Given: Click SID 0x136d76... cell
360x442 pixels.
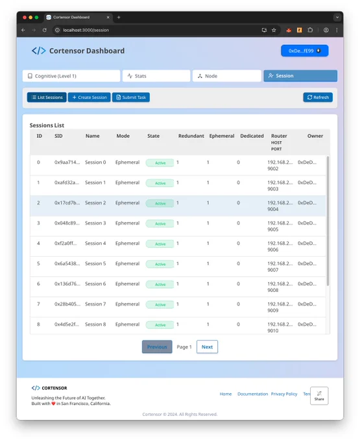Looking at the screenshot, I should pos(67,284).
